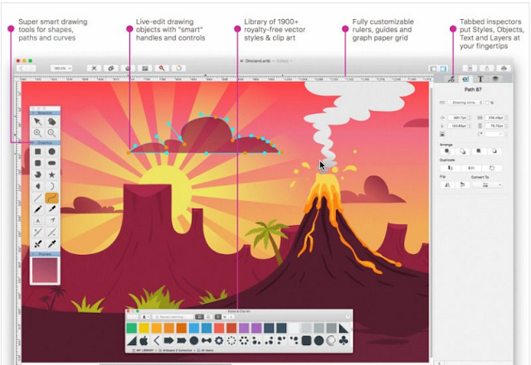
Task: Open the Text inspector tab
Action: click(480, 79)
